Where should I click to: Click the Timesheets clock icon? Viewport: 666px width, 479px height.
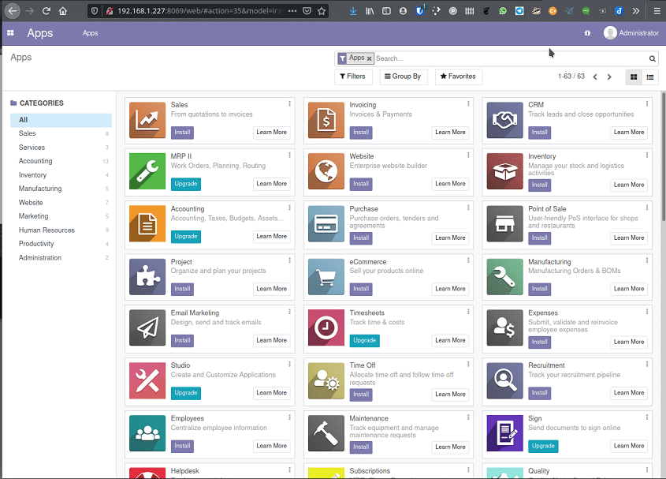tap(326, 327)
